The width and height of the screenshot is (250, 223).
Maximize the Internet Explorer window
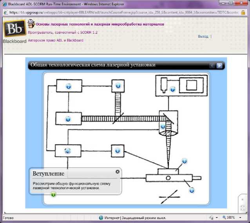click(231, 3)
